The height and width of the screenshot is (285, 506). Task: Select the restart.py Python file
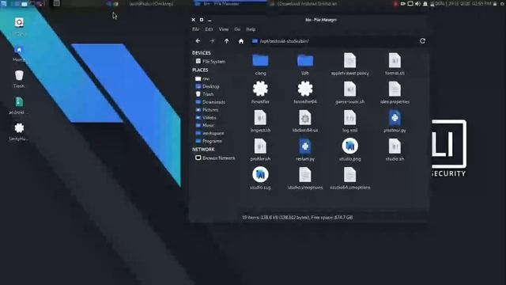point(305,150)
